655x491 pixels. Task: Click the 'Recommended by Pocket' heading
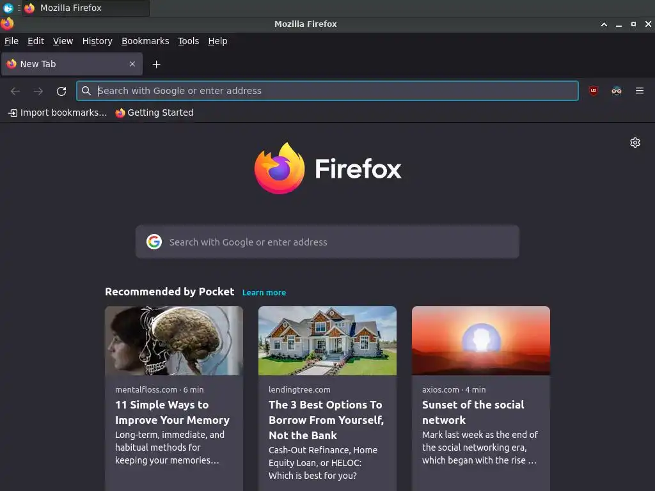[170, 292]
